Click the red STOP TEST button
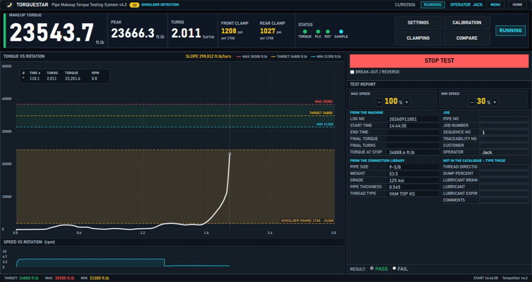This screenshot has width=532, height=282. tap(439, 61)
